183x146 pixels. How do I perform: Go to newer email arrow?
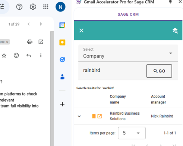pyautogui.click(x=29, y=24)
